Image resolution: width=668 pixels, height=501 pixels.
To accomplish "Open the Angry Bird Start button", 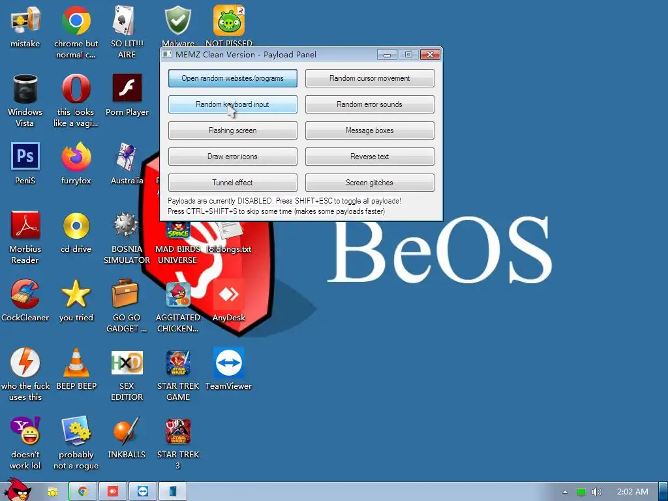I will 17,490.
